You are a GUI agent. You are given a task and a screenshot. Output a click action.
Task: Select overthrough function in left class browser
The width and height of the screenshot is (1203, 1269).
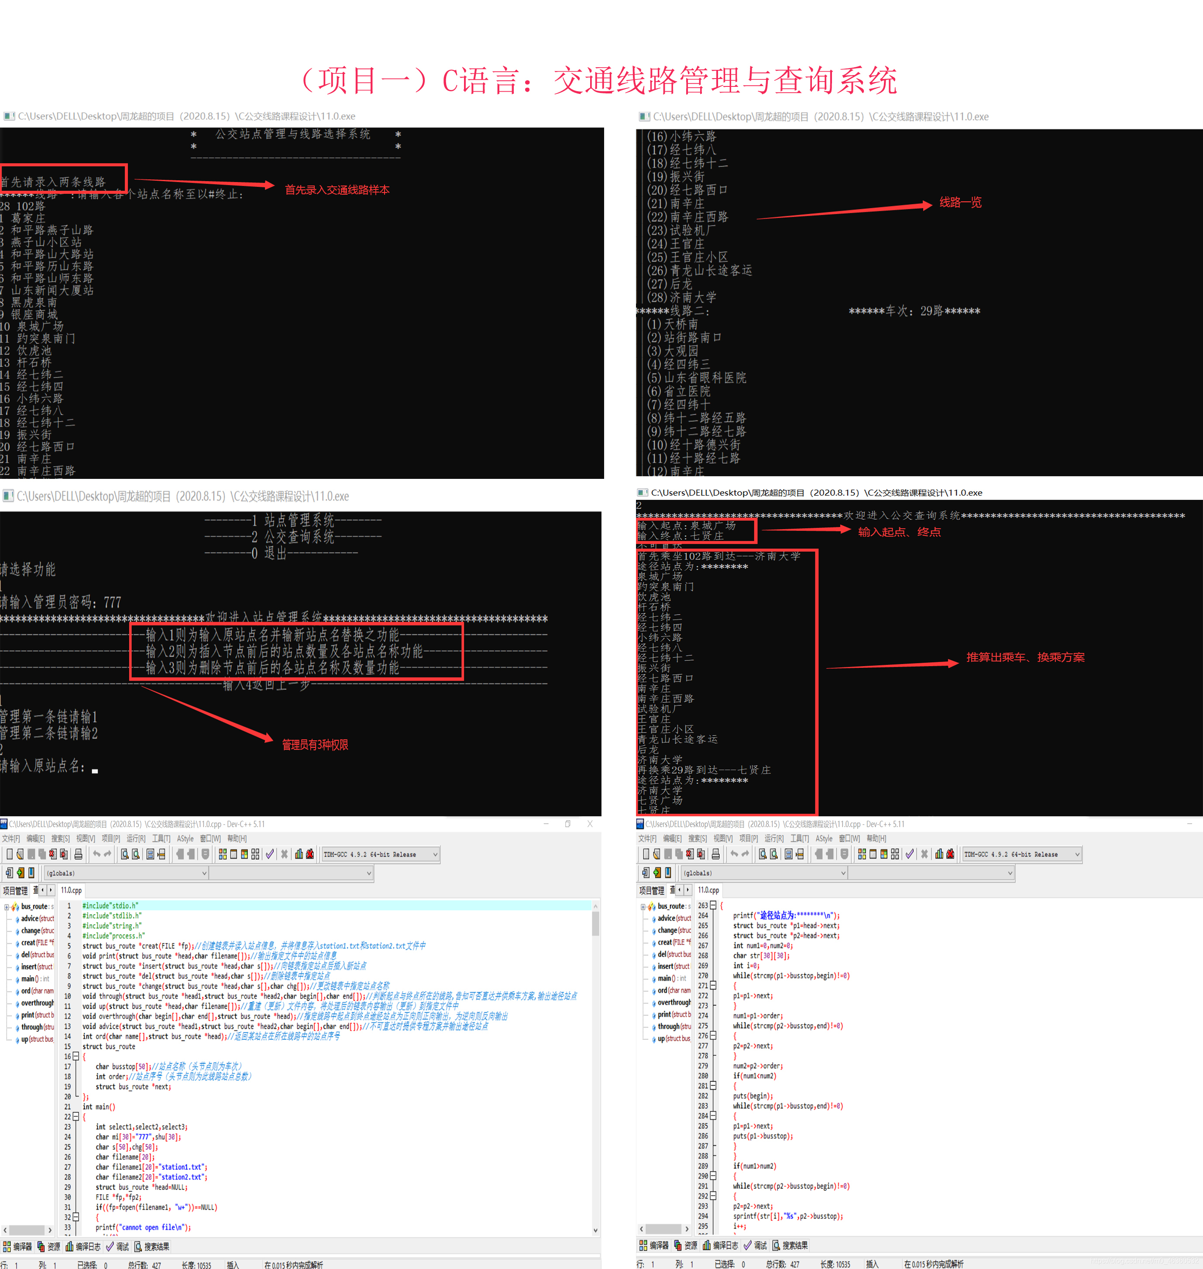pos(37,1004)
